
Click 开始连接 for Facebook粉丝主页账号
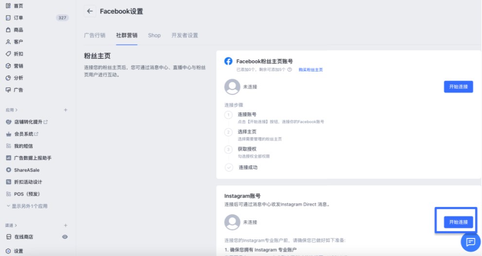(458, 87)
